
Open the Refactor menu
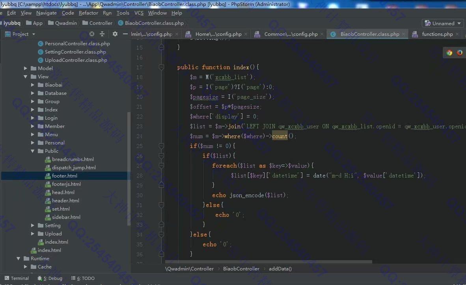[x=88, y=13]
